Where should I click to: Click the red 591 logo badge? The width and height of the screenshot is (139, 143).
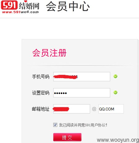click(9, 5)
